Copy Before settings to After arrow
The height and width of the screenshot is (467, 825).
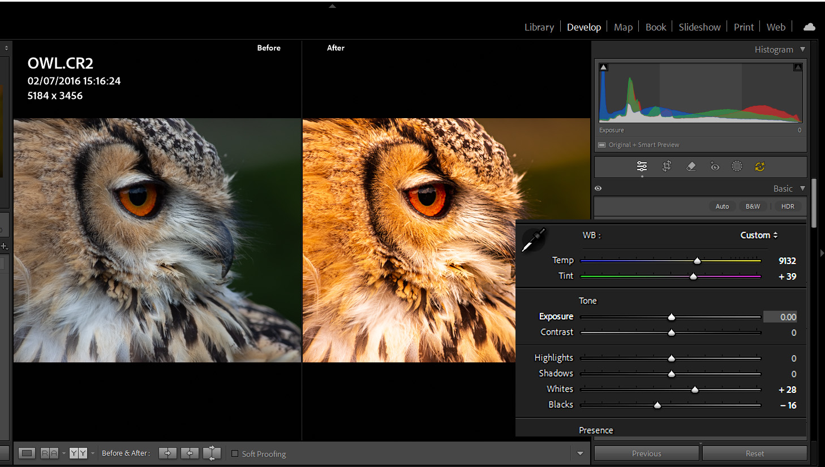pos(167,453)
